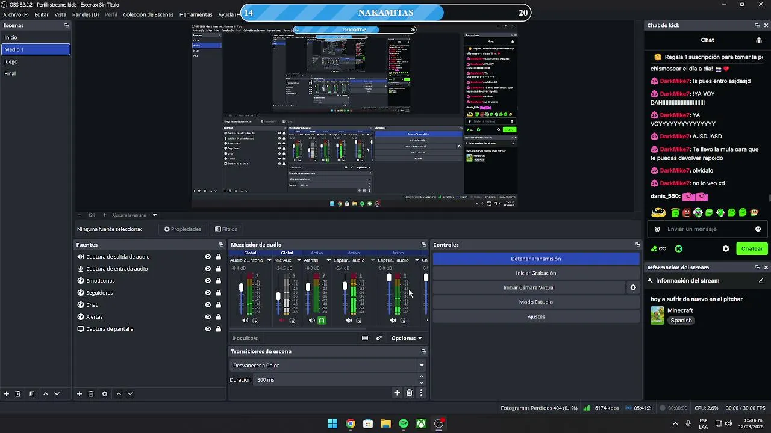Edit stream information with the pencil icon
Viewport: 771px width, 433px height.
pos(761,281)
